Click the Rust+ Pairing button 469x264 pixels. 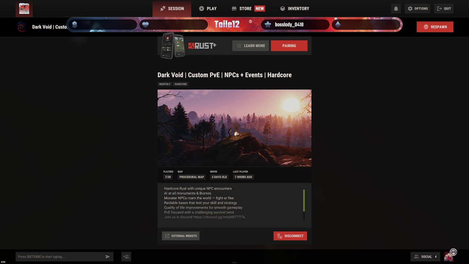[x=289, y=46]
